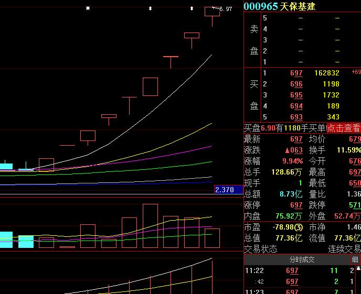Click the star-shaped info marker atop chart
Image resolution: width=361 pixels, height=294 pixels.
coord(88,8)
